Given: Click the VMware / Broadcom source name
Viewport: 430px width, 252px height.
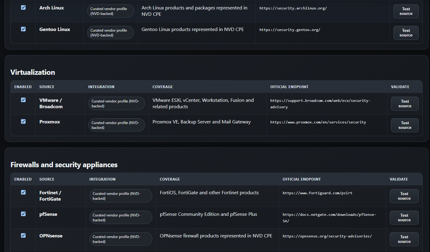Looking at the screenshot, I should click(x=51, y=103).
